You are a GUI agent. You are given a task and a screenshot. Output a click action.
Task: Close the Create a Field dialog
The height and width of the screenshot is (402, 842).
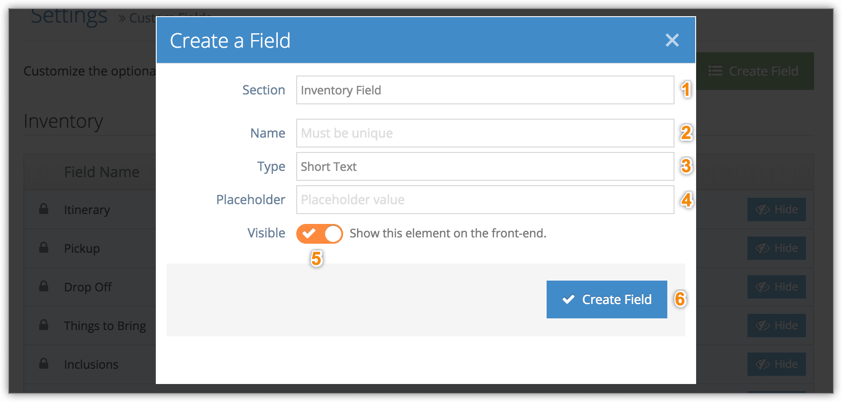[672, 40]
